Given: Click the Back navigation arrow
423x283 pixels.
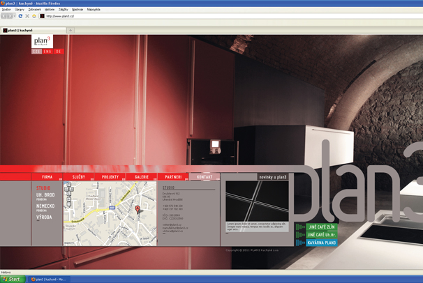Looking at the screenshot, I should pos(5,16).
